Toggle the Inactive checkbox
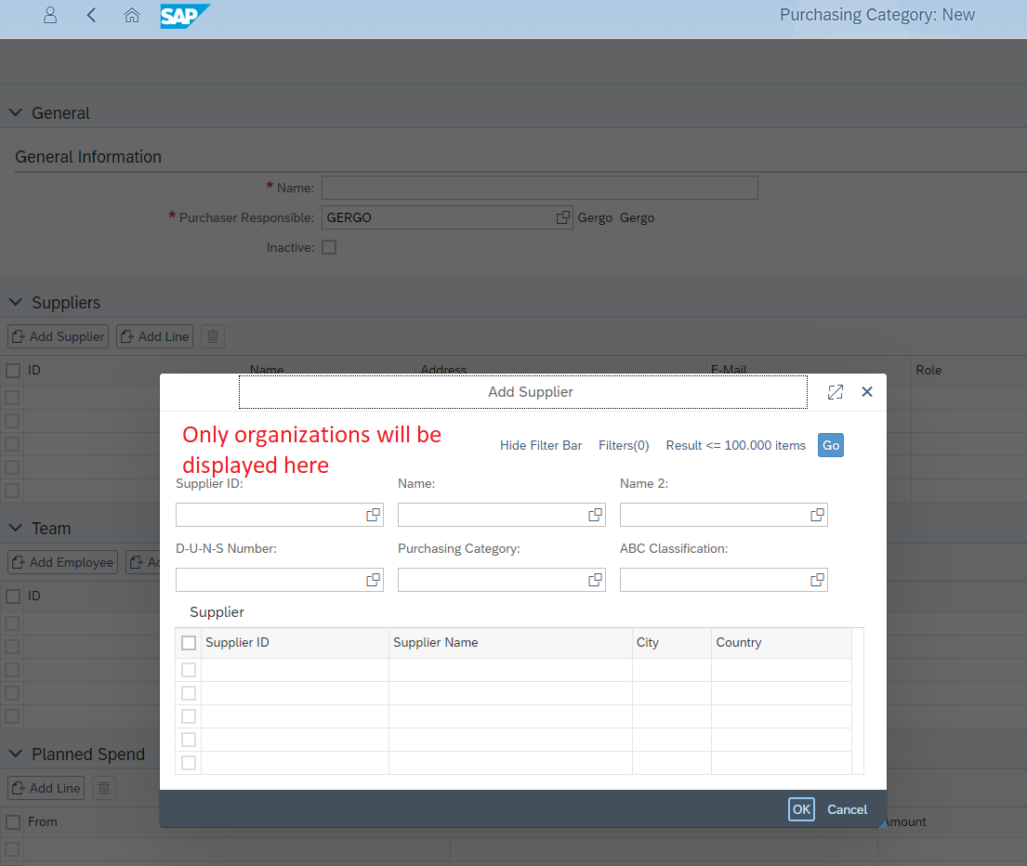Screen dimensions: 1027x866 [x=329, y=247]
